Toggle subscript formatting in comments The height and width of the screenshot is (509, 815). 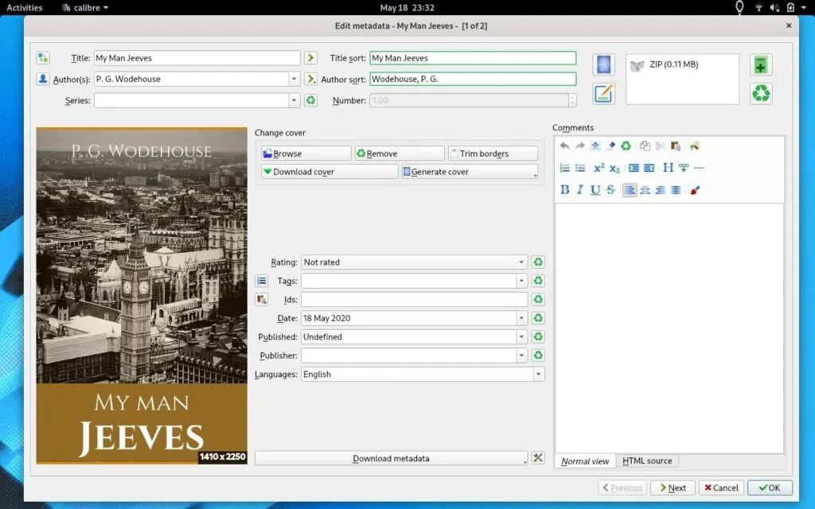coord(614,168)
